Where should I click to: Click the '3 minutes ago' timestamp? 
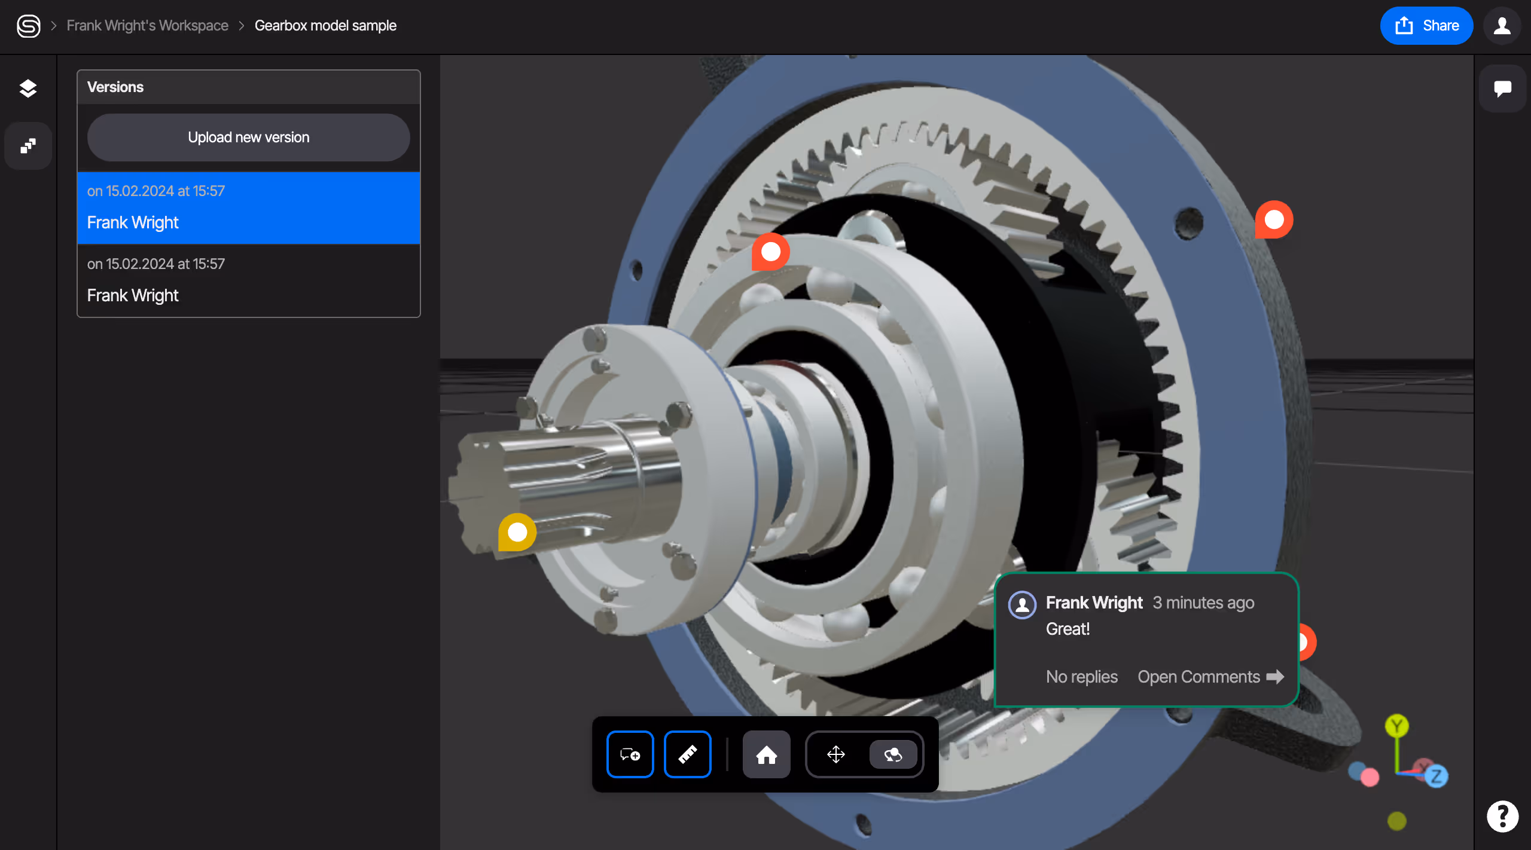point(1204,603)
